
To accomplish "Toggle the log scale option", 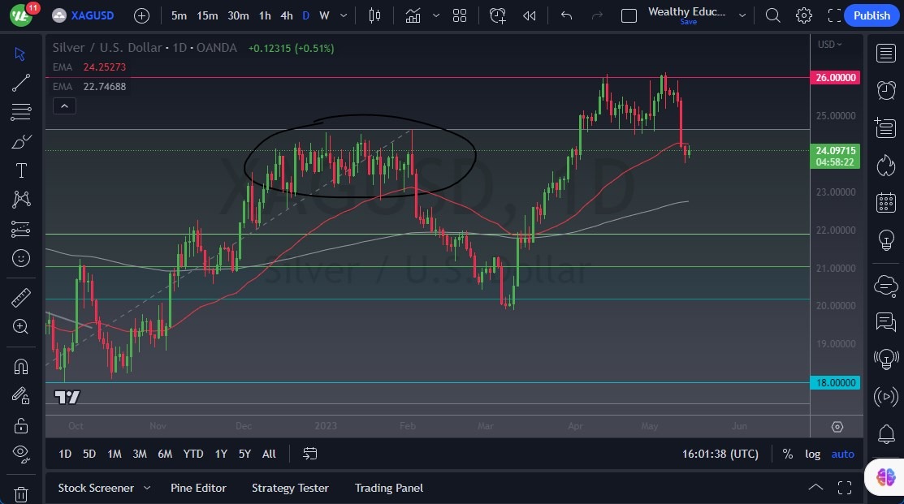I will [812, 454].
